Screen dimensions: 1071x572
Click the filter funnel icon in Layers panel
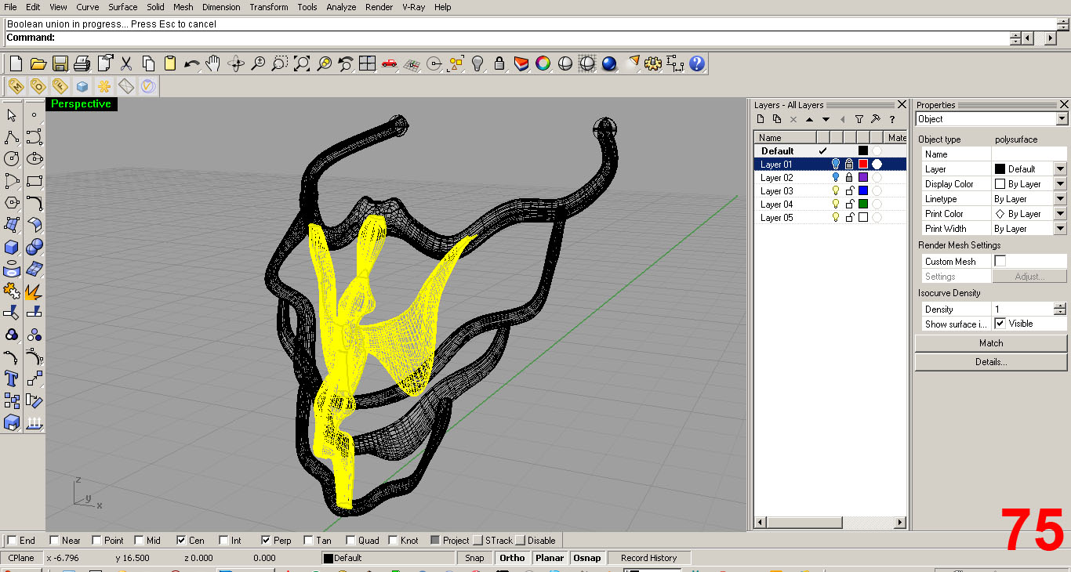[x=859, y=119]
